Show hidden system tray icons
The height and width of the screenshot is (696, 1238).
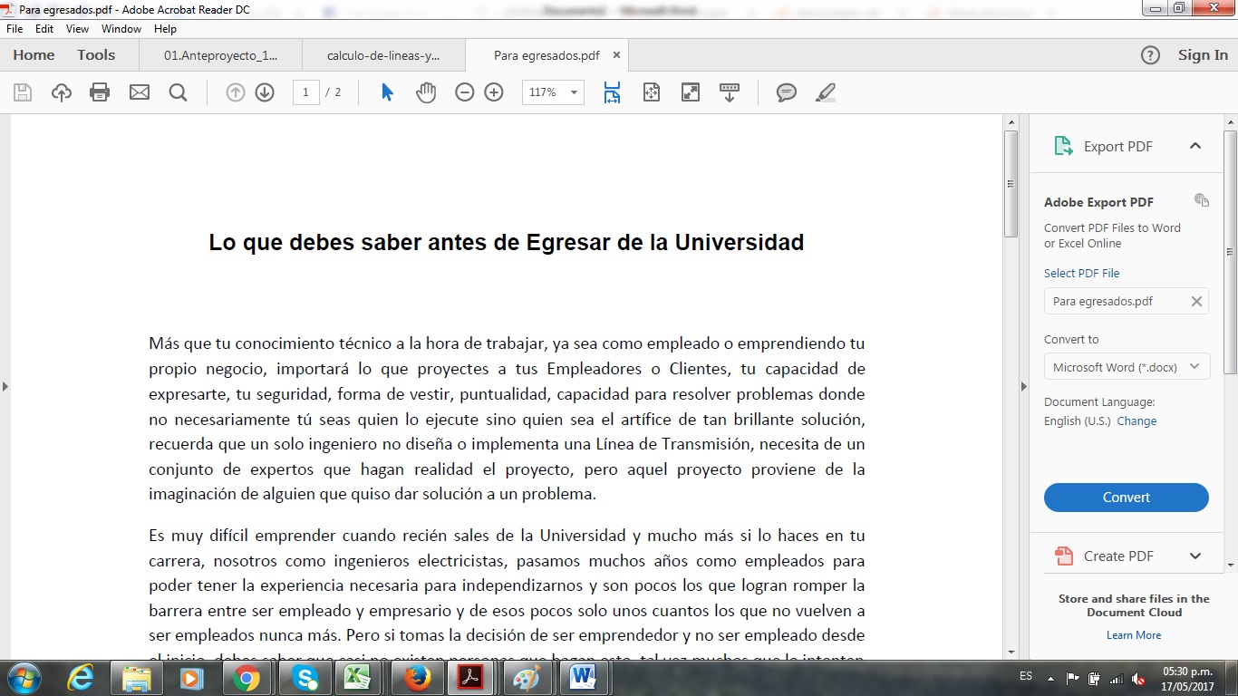click(x=1050, y=679)
